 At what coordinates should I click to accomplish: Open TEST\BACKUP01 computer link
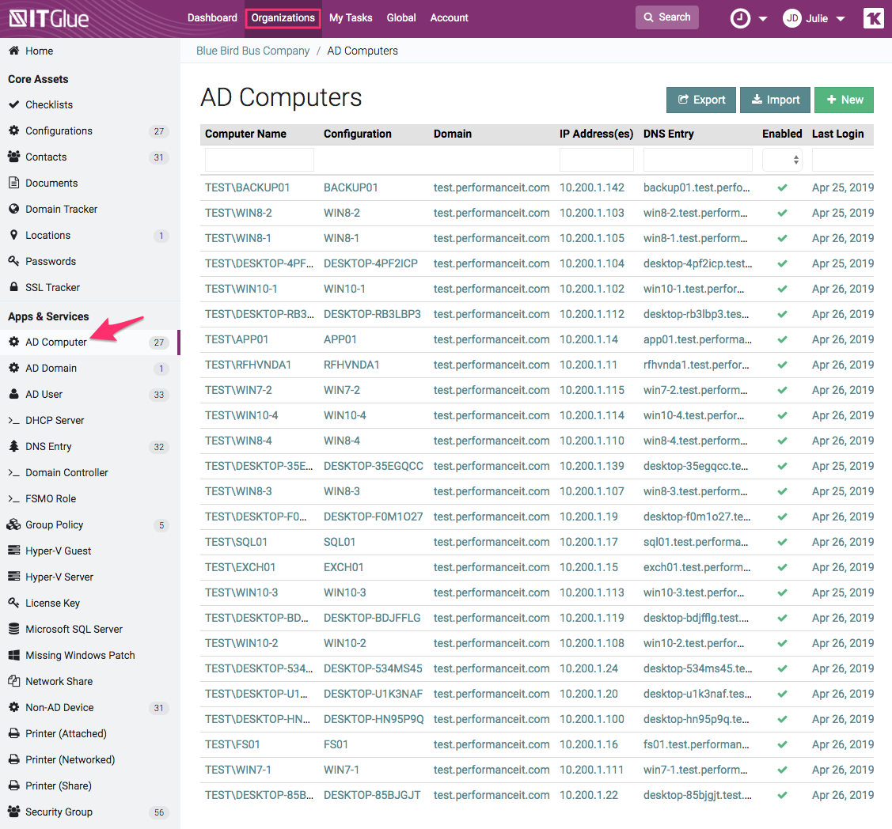pyautogui.click(x=248, y=187)
